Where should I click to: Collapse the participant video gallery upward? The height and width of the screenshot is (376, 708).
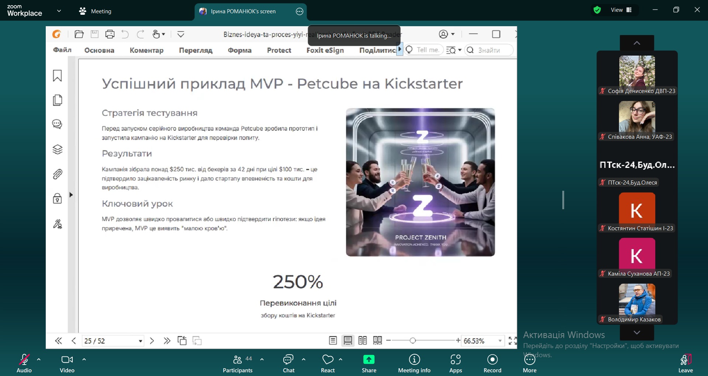coord(636,43)
